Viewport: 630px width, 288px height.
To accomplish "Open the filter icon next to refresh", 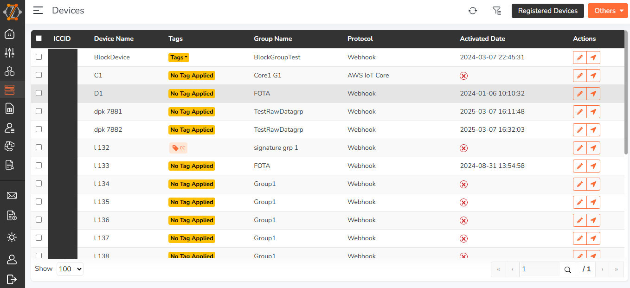I will [497, 11].
